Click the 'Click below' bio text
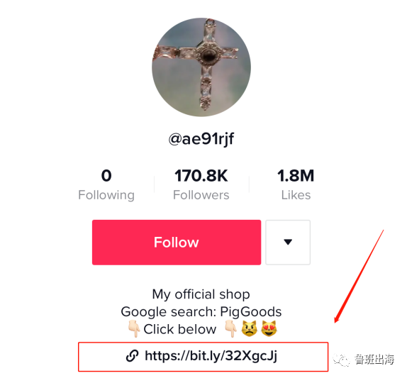407x378 pixels. (x=180, y=329)
